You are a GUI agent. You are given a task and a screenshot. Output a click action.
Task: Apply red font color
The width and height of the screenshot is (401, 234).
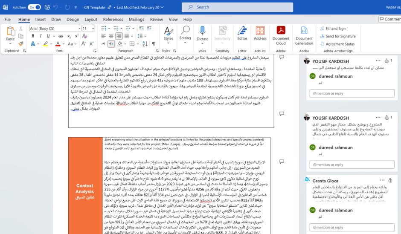pyautogui.click(x=58, y=44)
